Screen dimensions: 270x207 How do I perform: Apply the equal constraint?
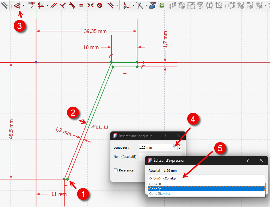[x=81, y=5]
